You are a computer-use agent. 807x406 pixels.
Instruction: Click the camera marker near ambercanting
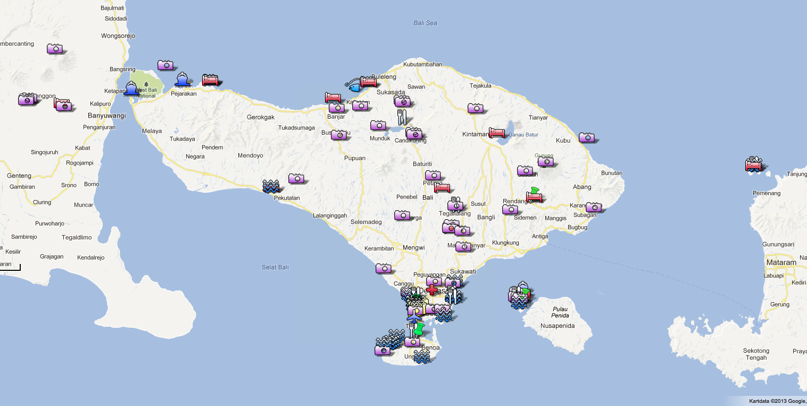pos(55,48)
